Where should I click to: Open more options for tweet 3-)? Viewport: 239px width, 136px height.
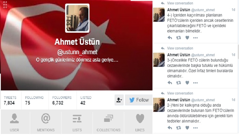195,83
